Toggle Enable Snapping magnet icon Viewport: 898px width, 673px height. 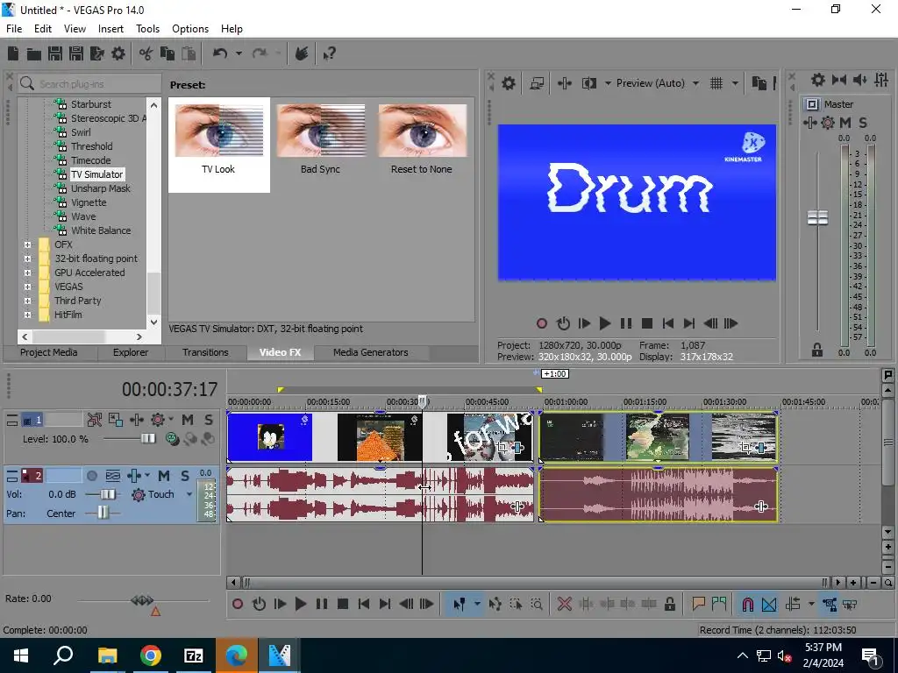pyautogui.click(x=747, y=604)
